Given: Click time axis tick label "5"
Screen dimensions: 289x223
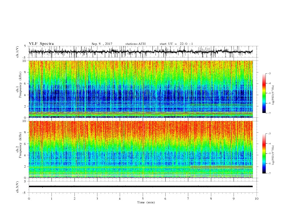Looking at the screenshot, I should click(143, 199).
